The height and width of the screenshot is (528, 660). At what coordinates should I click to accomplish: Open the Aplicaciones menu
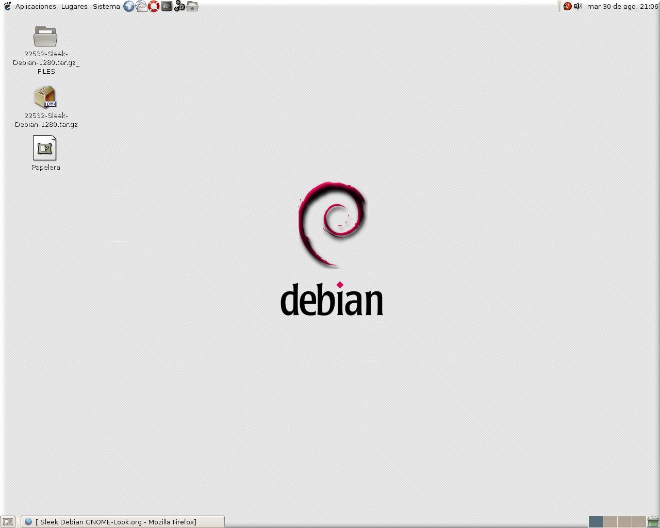click(x=36, y=6)
